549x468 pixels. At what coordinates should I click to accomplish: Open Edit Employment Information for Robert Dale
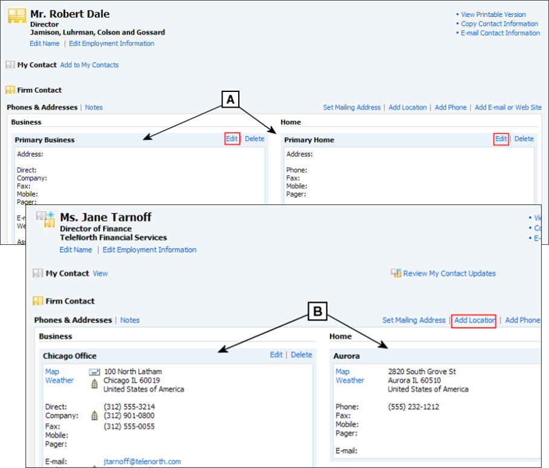pyautogui.click(x=112, y=44)
